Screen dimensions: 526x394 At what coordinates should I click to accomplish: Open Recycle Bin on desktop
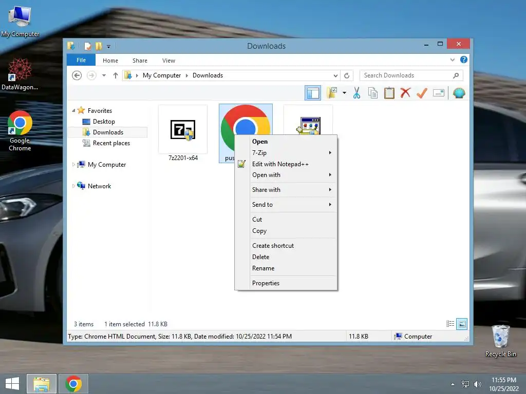coord(500,341)
